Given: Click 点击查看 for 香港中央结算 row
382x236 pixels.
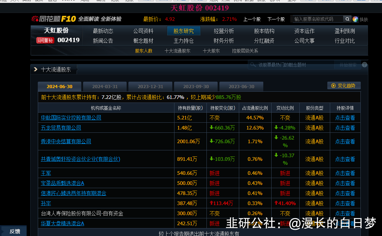Looking at the screenshot, I should tap(345, 141).
